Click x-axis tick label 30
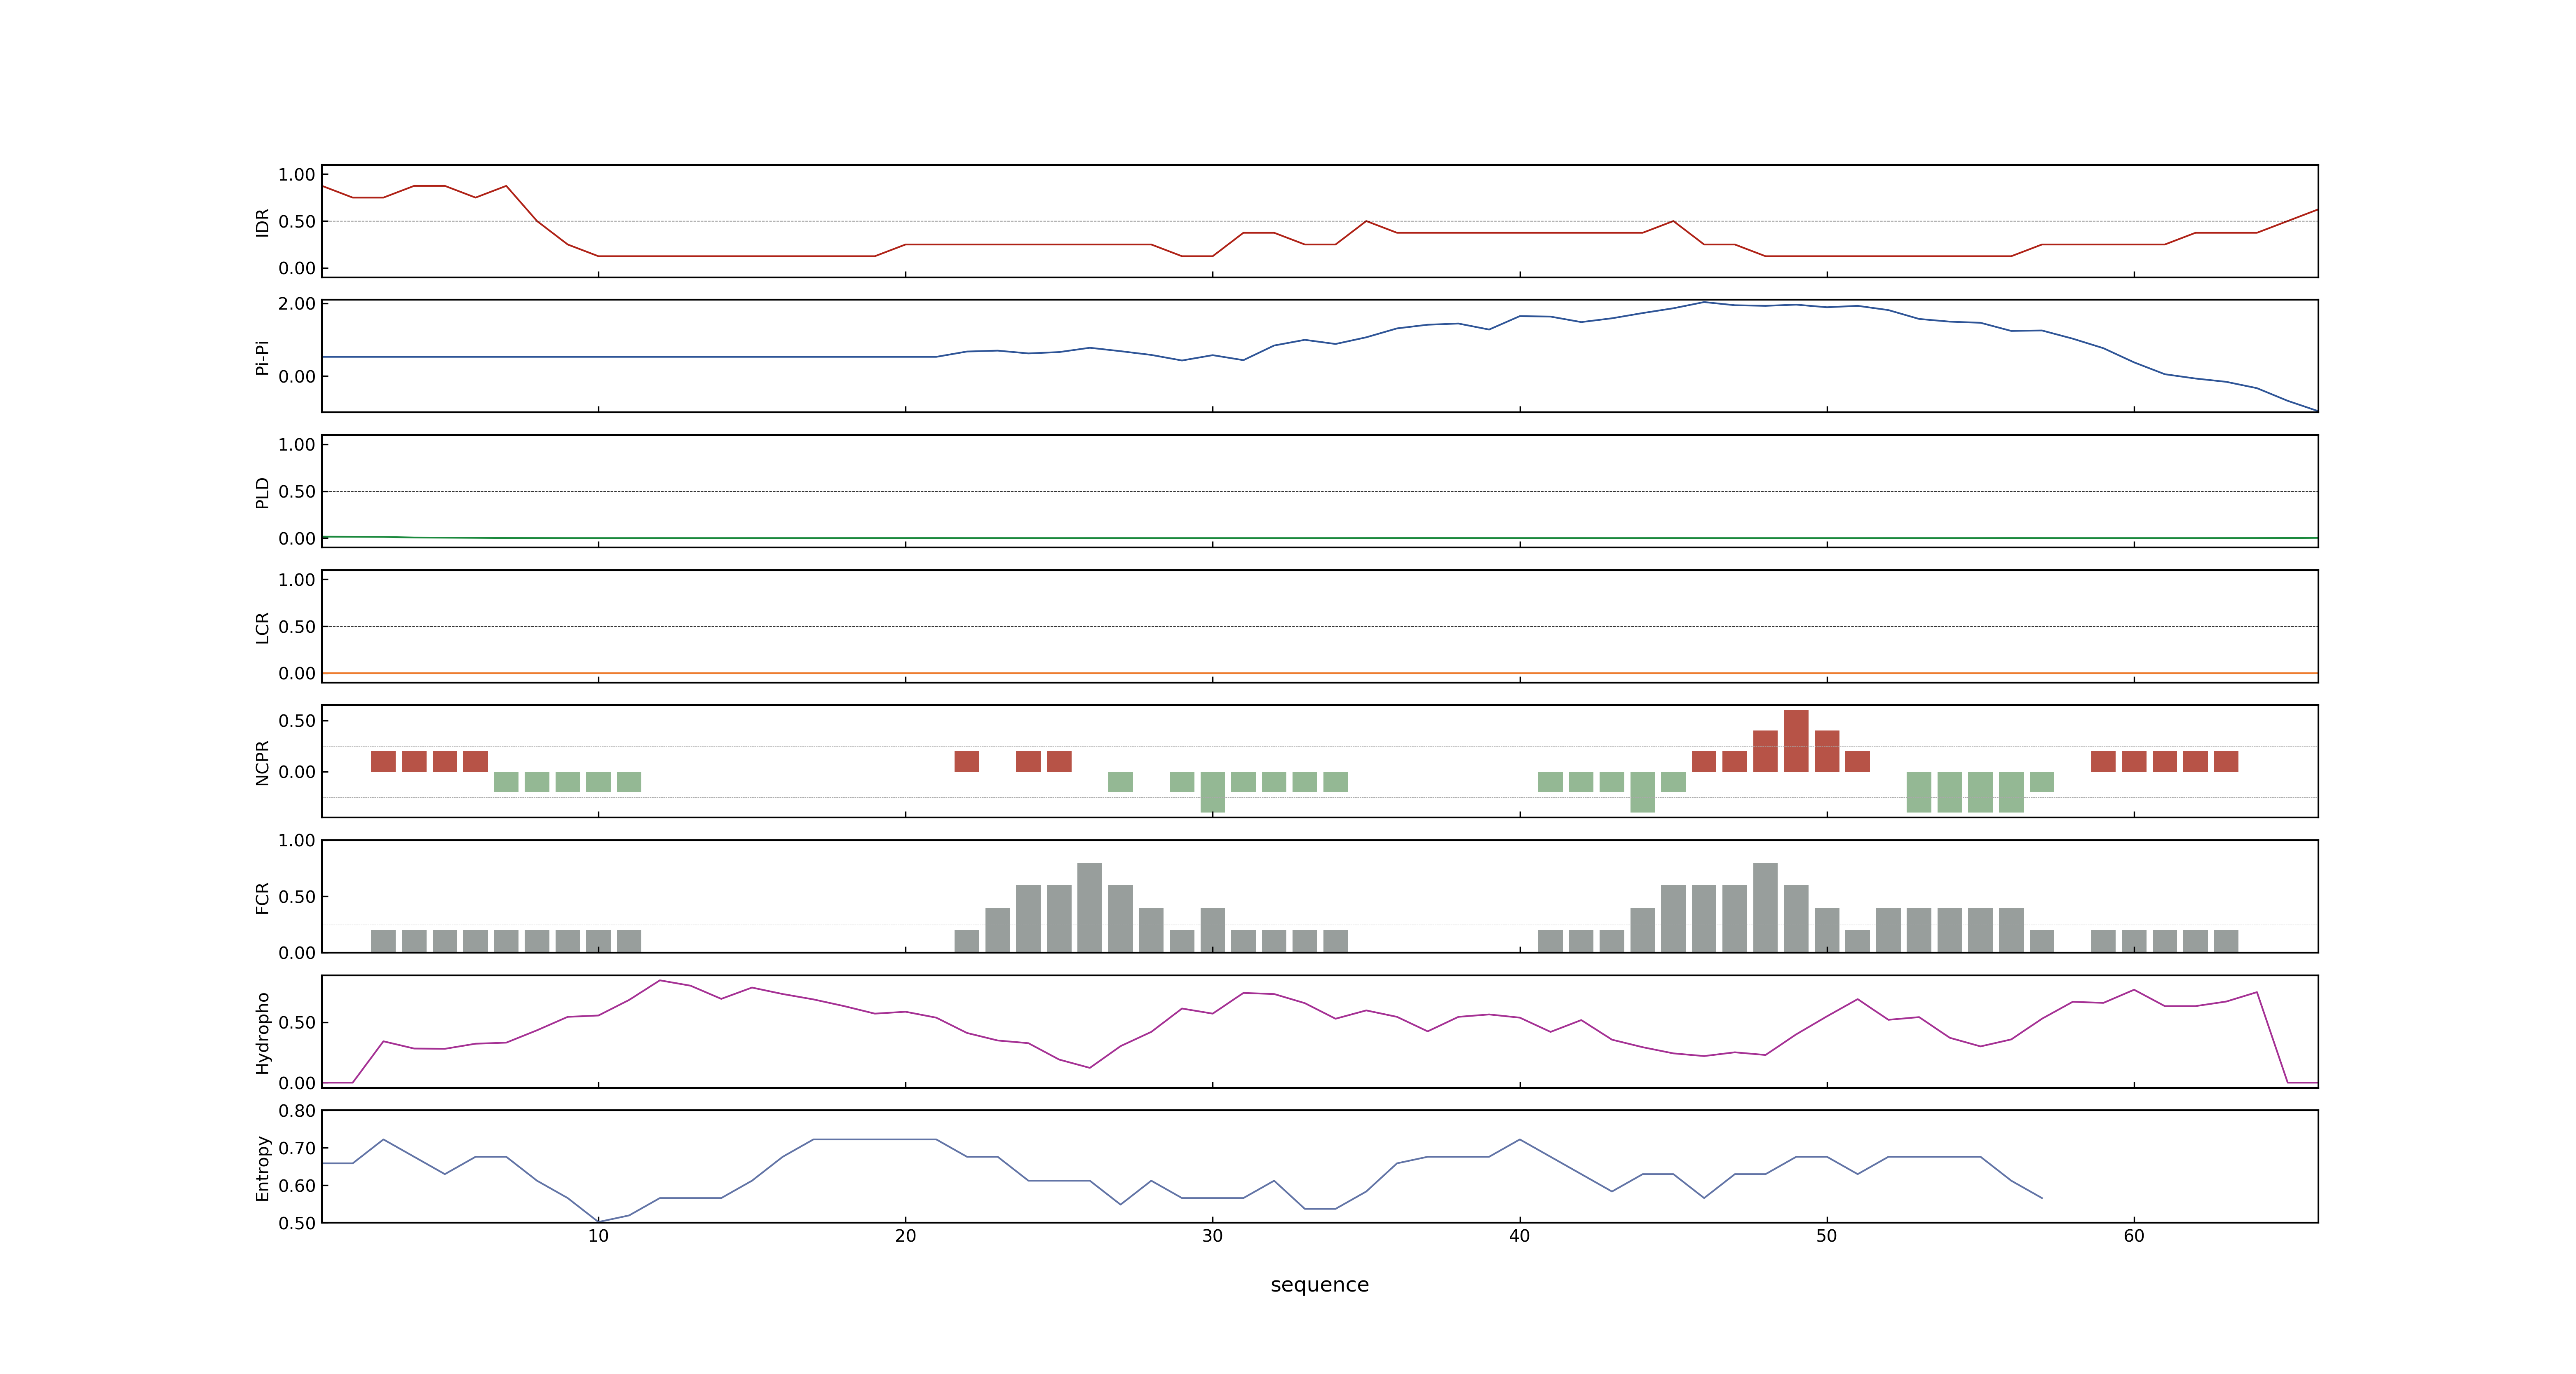Image resolution: width=2576 pixels, height=1374 pixels. coord(1212,1236)
